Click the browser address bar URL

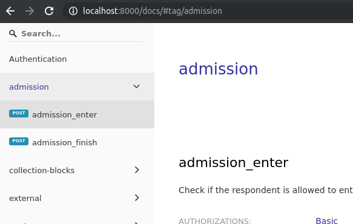click(x=153, y=11)
